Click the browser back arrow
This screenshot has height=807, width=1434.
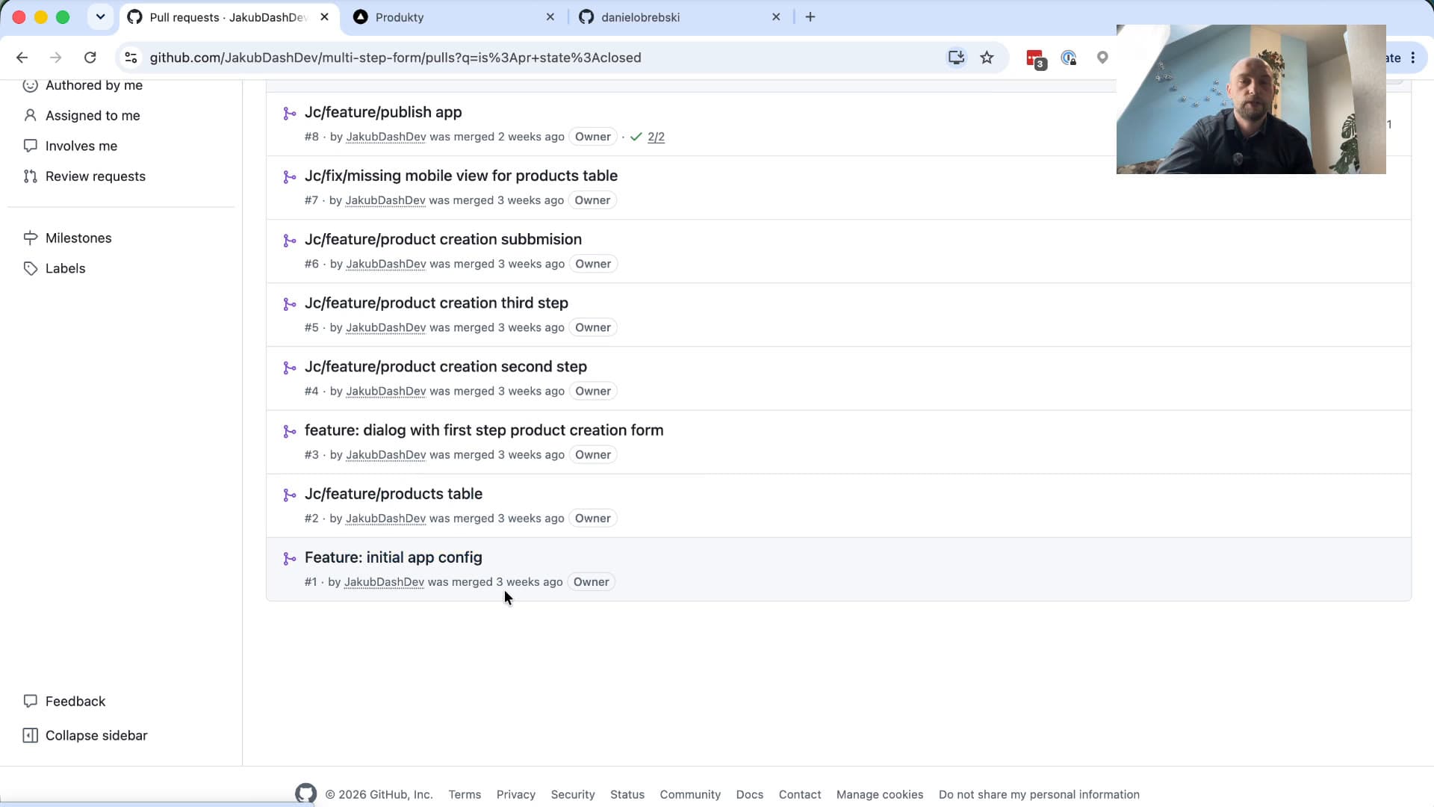click(22, 58)
